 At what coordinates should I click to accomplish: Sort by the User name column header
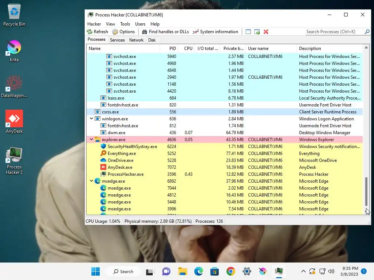point(271,48)
